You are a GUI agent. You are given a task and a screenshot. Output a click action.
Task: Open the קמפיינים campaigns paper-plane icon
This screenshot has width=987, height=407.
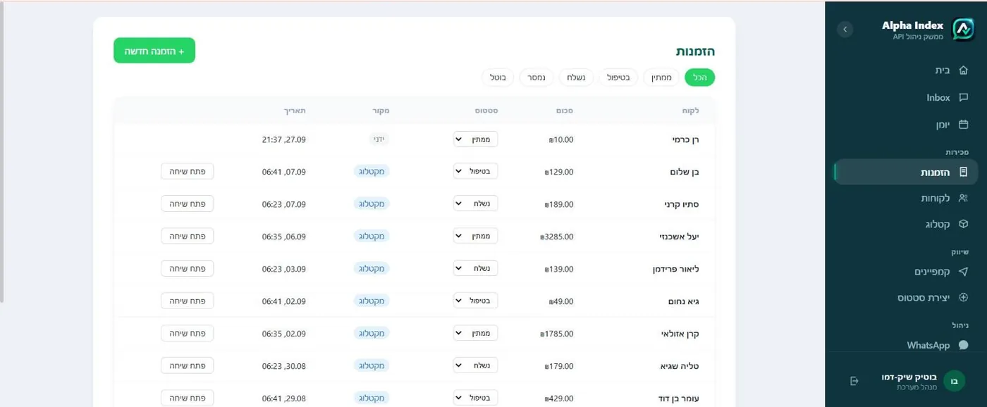[x=963, y=272]
